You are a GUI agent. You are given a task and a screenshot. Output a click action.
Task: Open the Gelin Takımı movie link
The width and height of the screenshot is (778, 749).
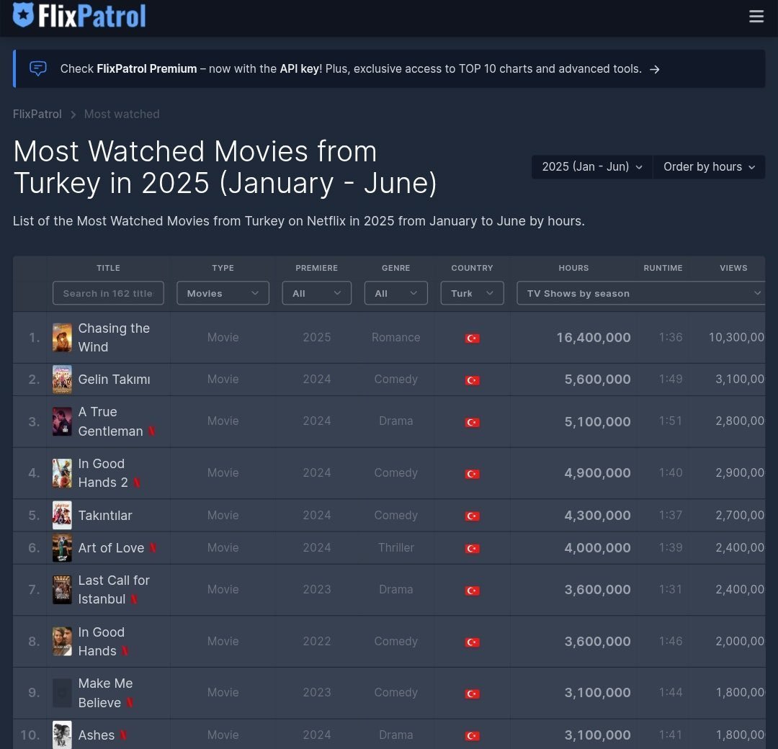114,380
